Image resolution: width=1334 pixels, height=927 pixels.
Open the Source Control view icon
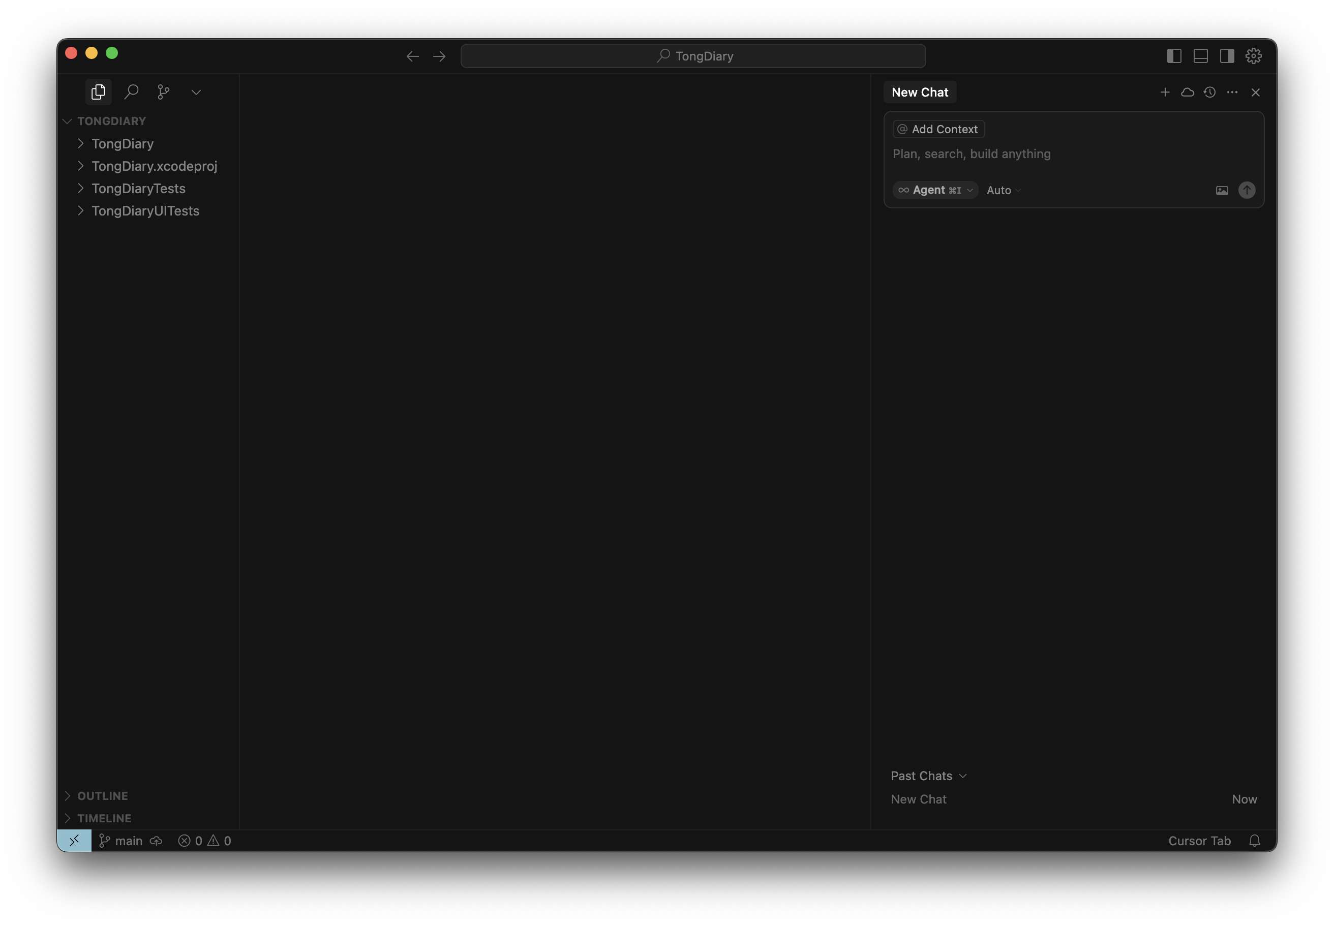click(164, 92)
